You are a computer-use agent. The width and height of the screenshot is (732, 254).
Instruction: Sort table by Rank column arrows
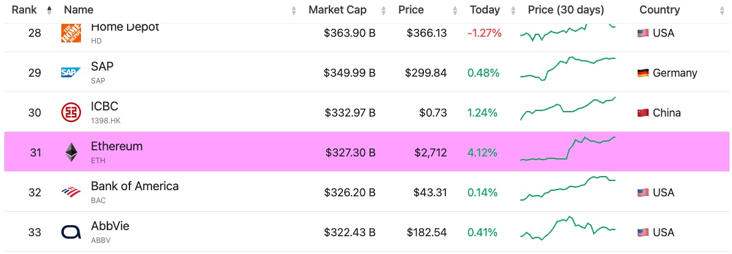(x=49, y=10)
